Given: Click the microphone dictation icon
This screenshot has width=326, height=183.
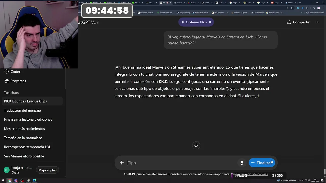Looking at the screenshot, I should tap(242, 163).
